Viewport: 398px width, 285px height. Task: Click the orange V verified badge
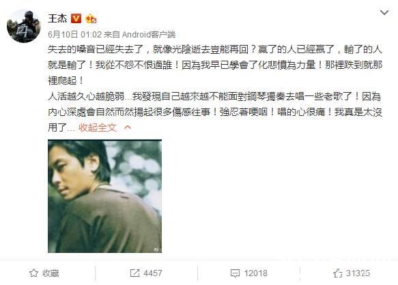tap(76, 18)
